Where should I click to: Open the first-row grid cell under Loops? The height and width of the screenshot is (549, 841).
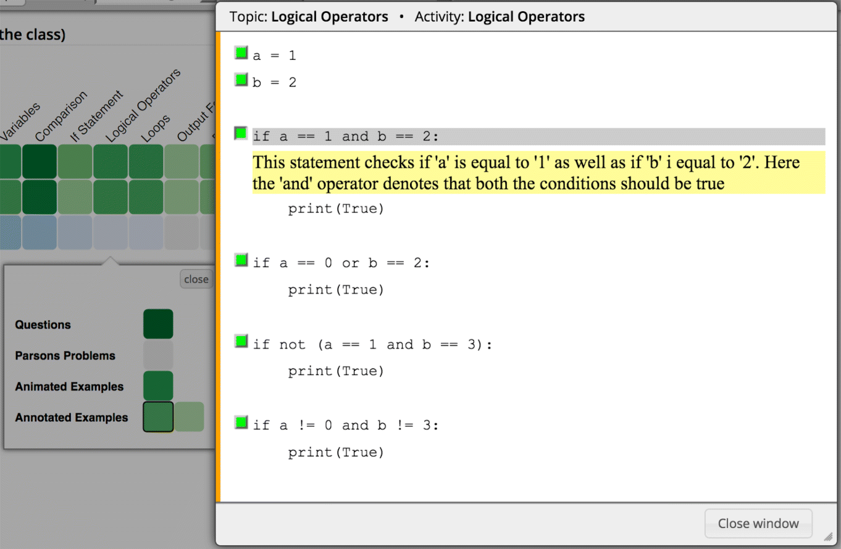pyautogui.click(x=146, y=162)
